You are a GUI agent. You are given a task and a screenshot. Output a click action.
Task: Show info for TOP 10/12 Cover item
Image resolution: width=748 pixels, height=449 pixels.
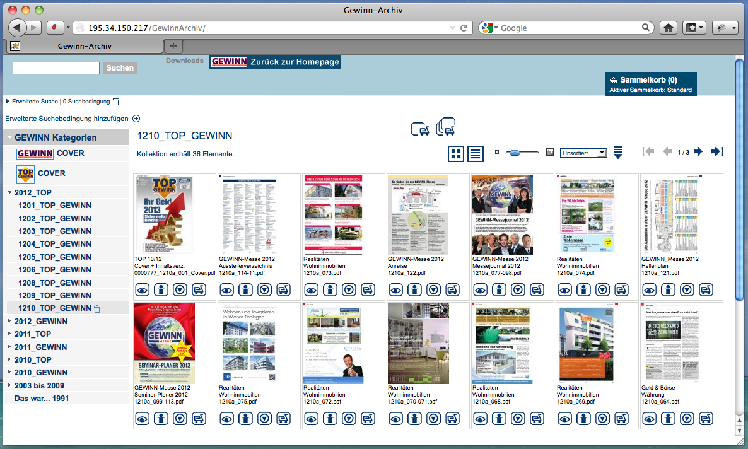[x=161, y=289]
